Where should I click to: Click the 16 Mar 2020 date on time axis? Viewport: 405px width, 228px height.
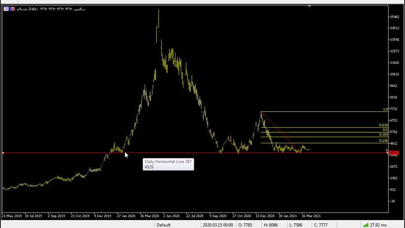tap(149, 216)
